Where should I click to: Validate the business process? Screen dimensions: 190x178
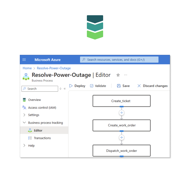pyautogui.click(x=98, y=86)
